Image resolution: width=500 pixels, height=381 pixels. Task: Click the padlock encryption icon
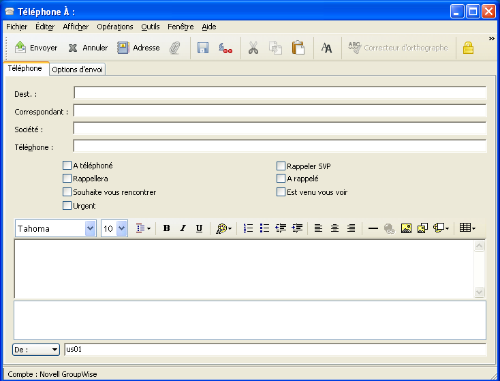tap(467, 48)
